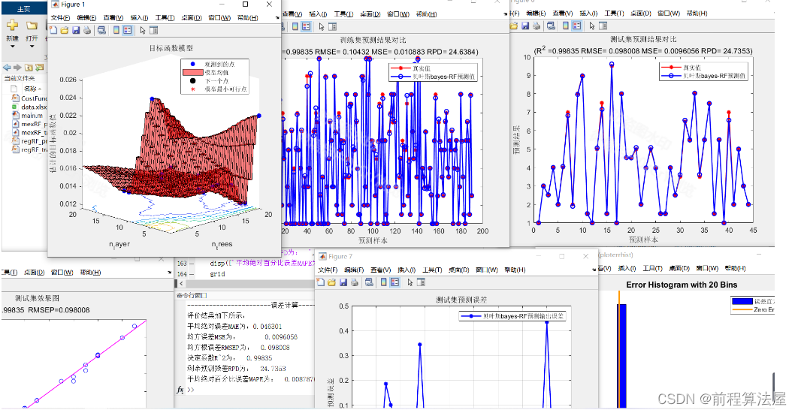Click the 打开 folder icon in MATLAB ribbon
798x413 pixels.
click(32, 25)
